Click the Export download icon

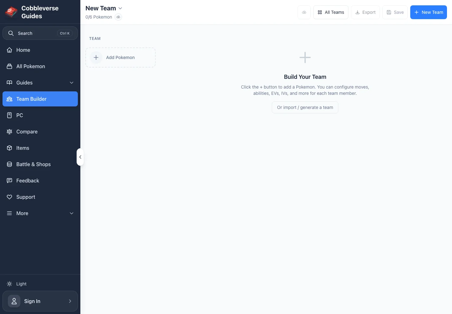click(358, 12)
